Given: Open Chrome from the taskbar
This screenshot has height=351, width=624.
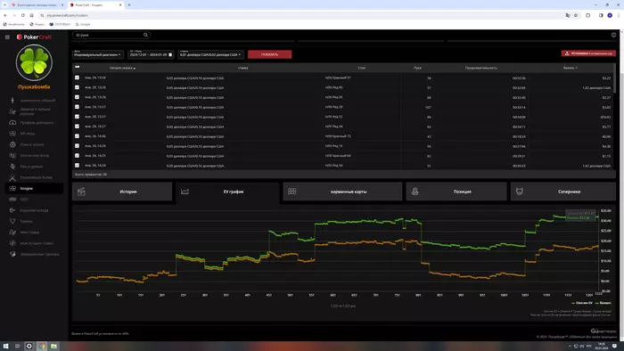Looking at the screenshot, I should (41, 347).
